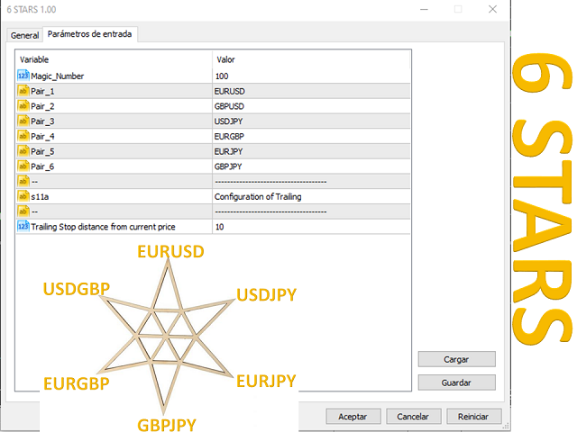
Task: Click the integer icon beside Trailing Stop distance
Action: tap(23, 227)
